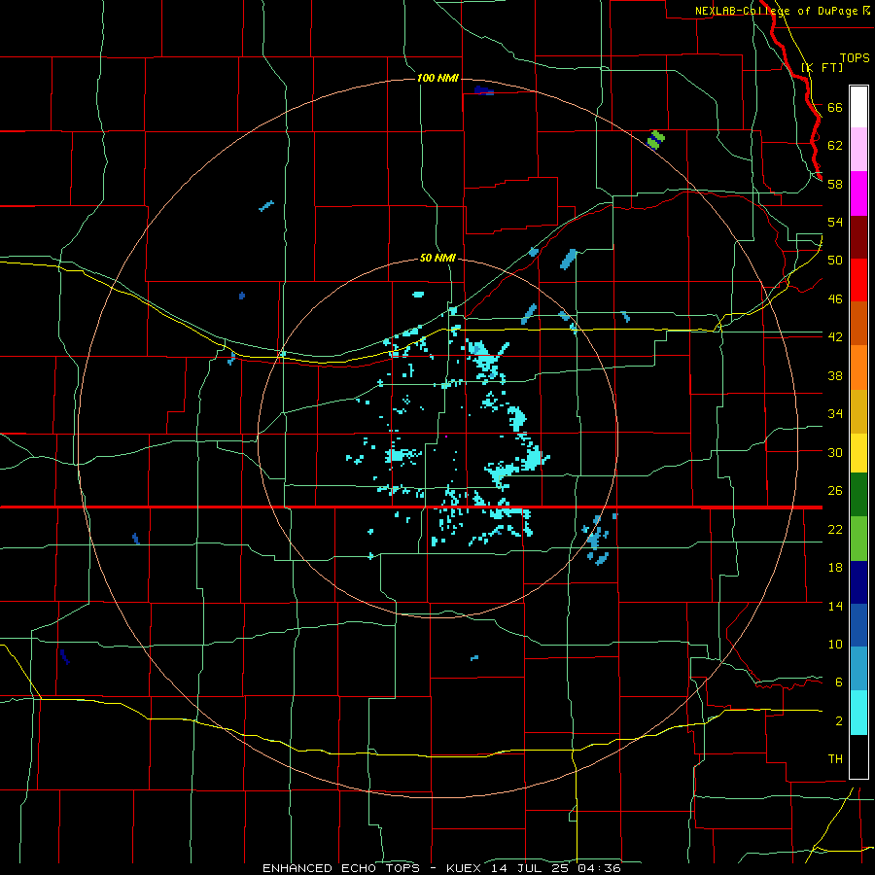The height and width of the screenshot is (875, 875).
Task: Click the 42 legend value
Action: pos(835,336)
